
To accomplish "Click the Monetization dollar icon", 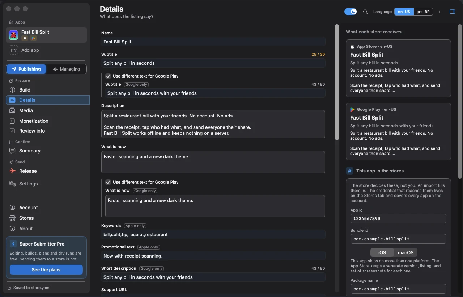I will point(12,121).
